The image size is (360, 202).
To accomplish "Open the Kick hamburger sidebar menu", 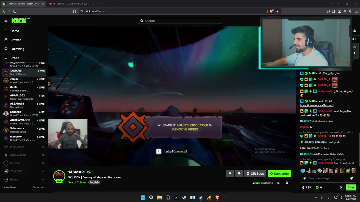I will (x=6, y=21).
